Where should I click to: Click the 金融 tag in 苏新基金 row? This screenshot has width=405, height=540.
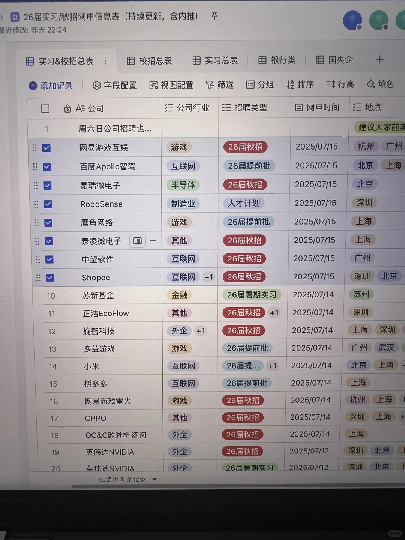(179, 295)
